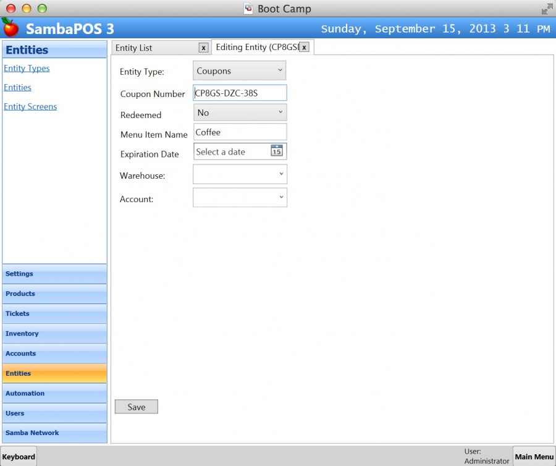Expand the Entity Type dropdown
This screenshot has height=466, width=556.
point(239,71)
